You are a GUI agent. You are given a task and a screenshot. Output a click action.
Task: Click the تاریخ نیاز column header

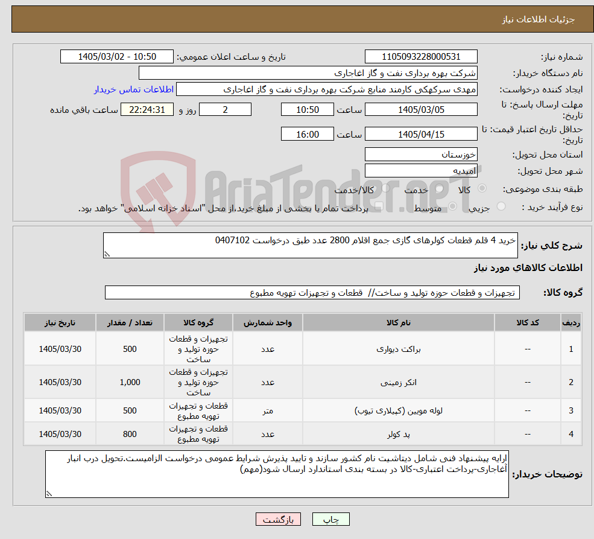click(60, 322)
